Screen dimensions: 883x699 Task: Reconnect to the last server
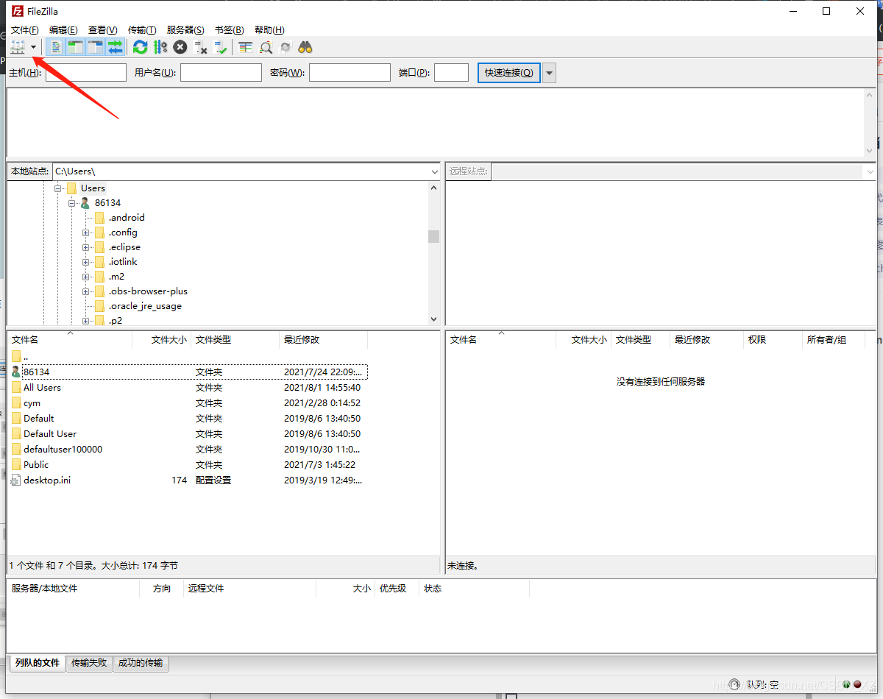click(220, 47)
